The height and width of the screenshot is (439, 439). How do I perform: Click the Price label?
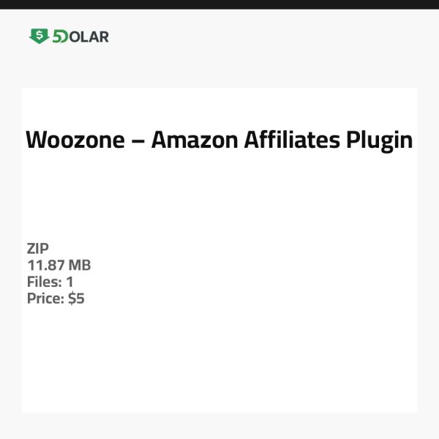tap(45, 299)
